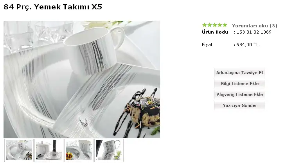Click the price 984,00 TL
295x166 pixels.
248,45
